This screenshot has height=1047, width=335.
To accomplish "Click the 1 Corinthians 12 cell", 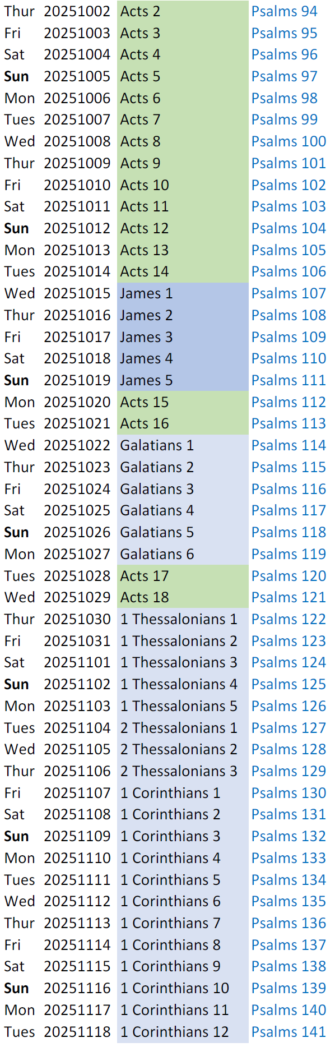I will (x=183, y=1032).
